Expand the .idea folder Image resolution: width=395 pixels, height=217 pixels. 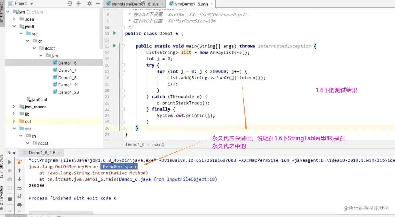14,19
